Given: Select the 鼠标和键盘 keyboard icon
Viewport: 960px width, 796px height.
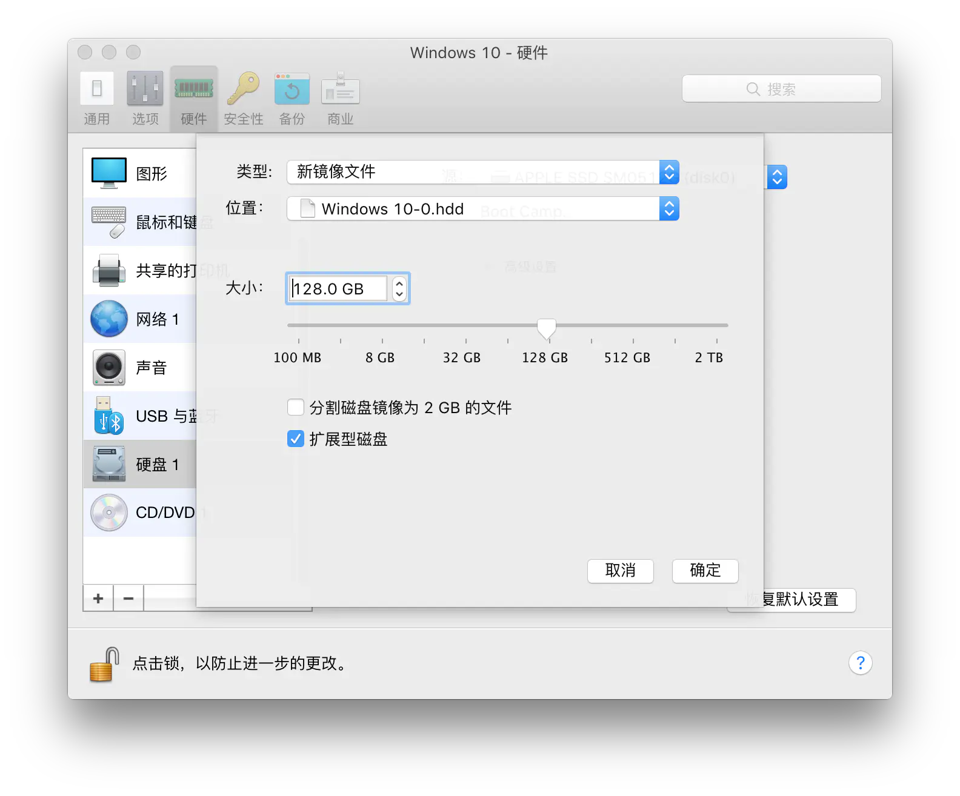Looking at the screenshot, I should 109,222.
